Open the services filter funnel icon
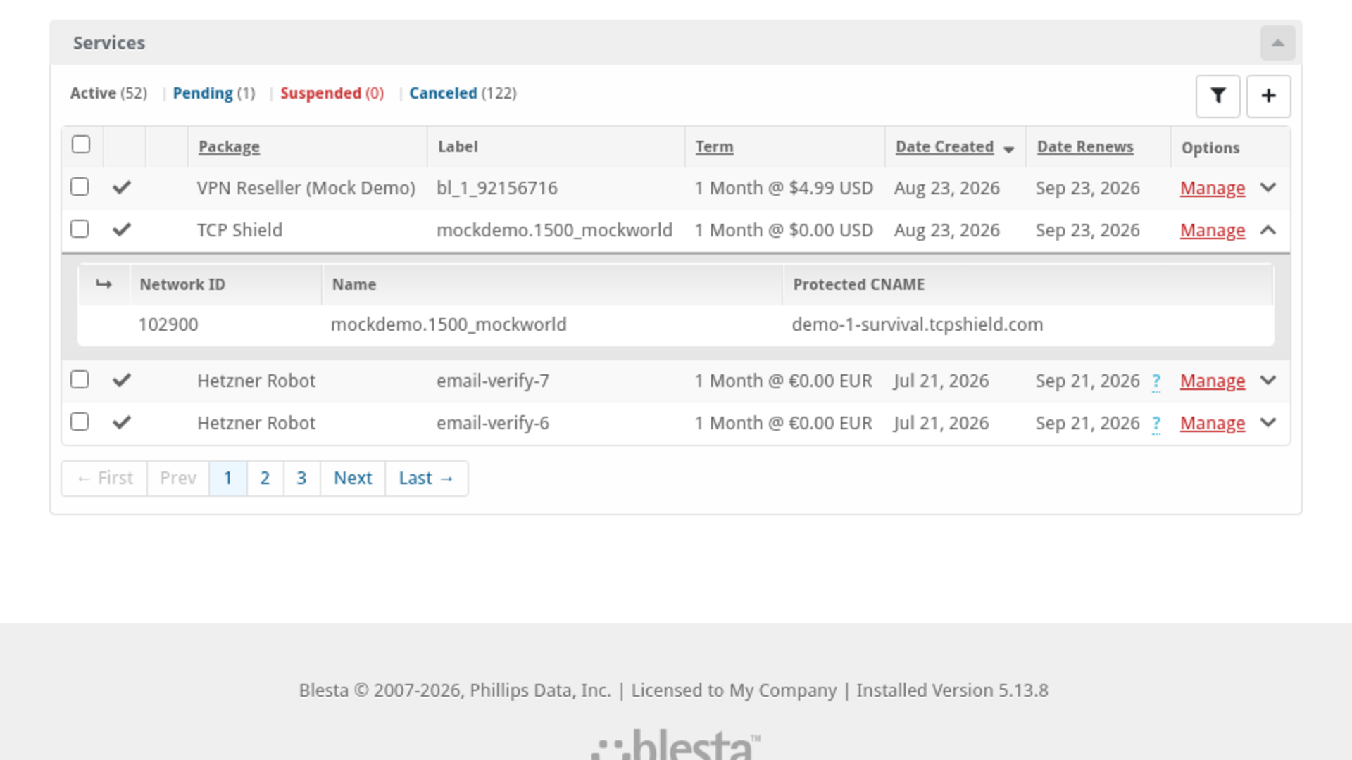1352x760 pixels. [1218, 96]
